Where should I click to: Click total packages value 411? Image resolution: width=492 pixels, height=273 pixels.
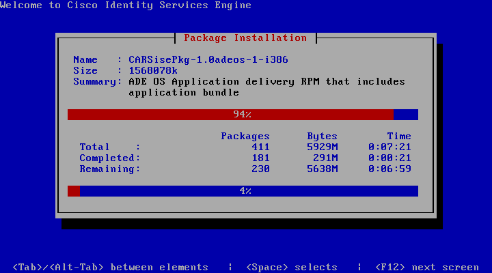coord(260,147)
